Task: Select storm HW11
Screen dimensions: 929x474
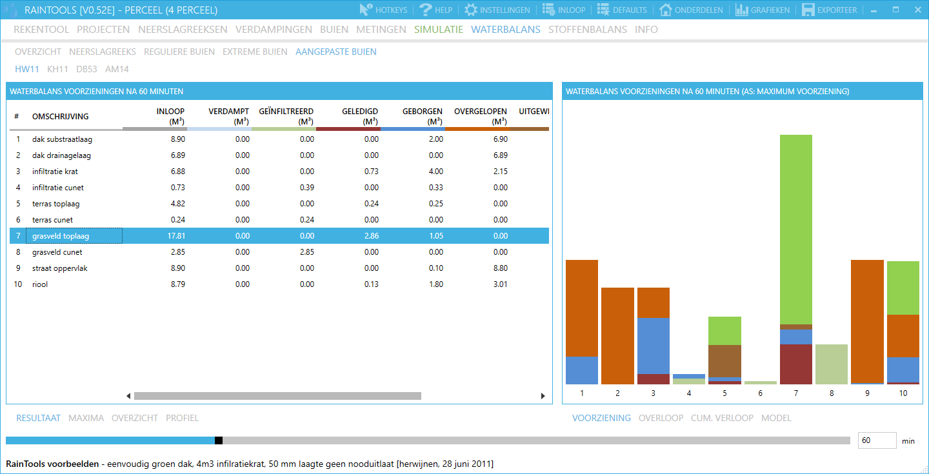Action: 27,69
